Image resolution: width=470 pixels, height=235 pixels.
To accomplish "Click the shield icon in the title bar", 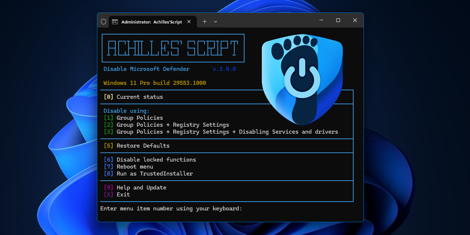I will [103, 21].
